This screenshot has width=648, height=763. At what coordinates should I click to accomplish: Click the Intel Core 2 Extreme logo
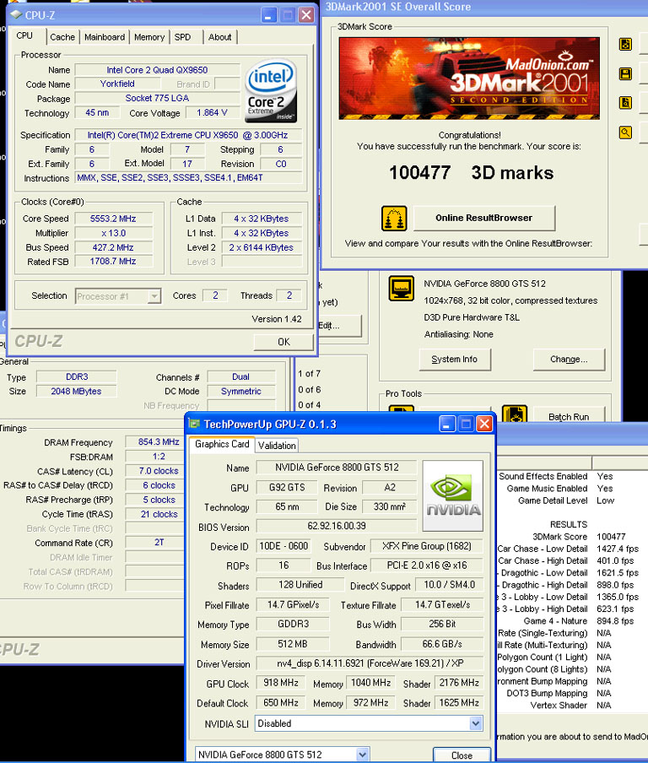click(x=271, y=90)
